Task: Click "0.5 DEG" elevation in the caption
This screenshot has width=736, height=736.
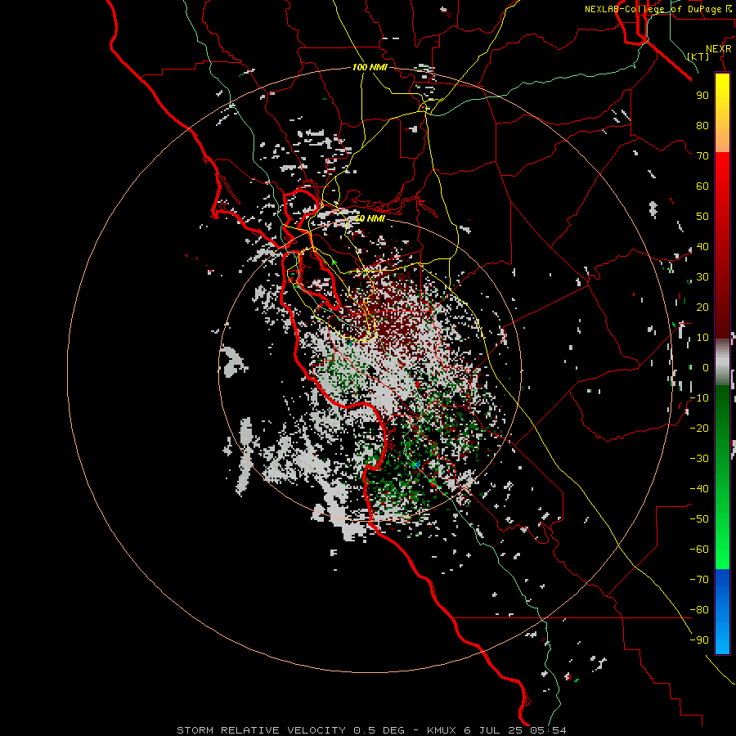Action: click(x=379, y=730)
